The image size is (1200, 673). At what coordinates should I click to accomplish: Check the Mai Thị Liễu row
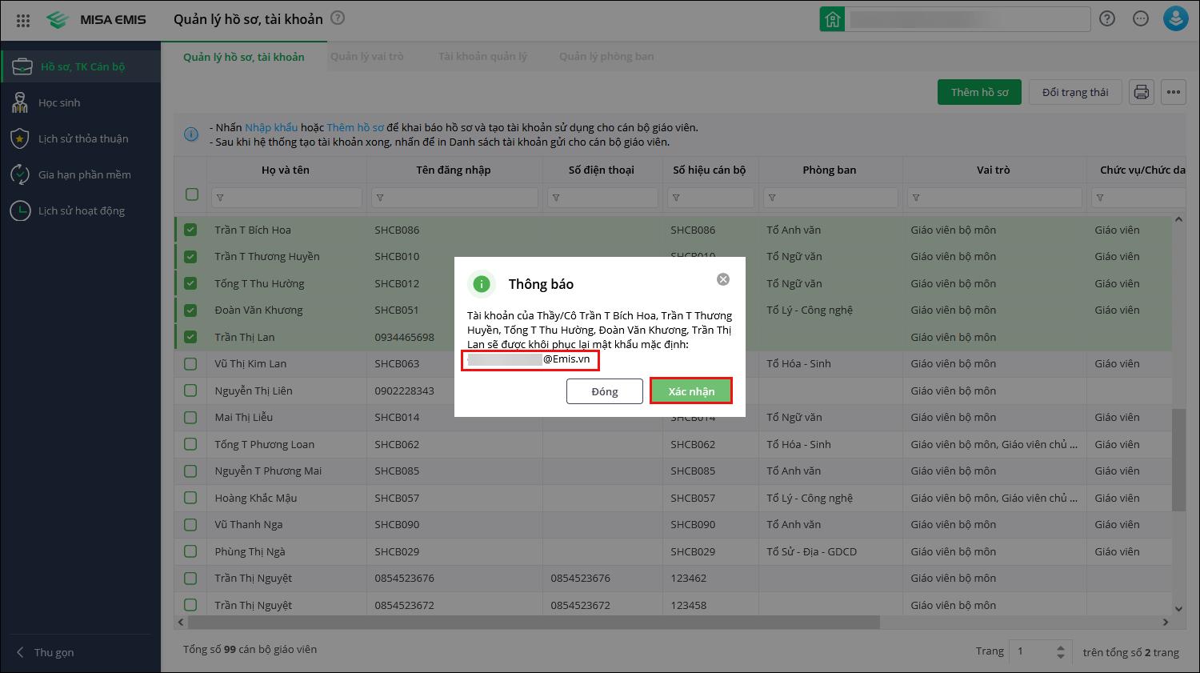coord(190,417)
